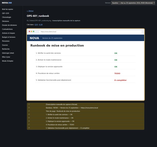Click step '1. Vérifier la santé des services'
157x147 pixels.
[48, 53]
